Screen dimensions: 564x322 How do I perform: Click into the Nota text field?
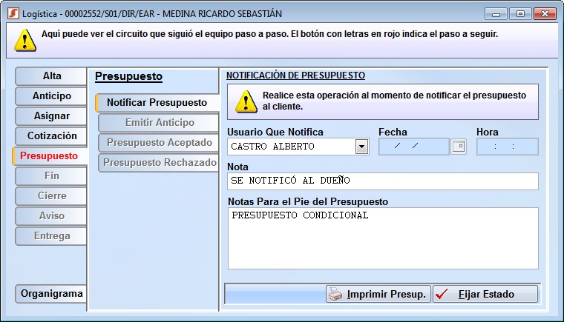pyautogui.click(x=382, y=181)
